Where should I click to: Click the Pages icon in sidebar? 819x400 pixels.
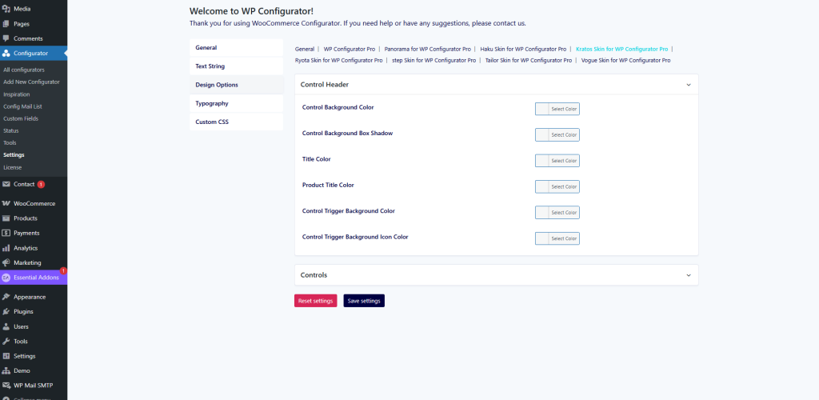(6, 23)
